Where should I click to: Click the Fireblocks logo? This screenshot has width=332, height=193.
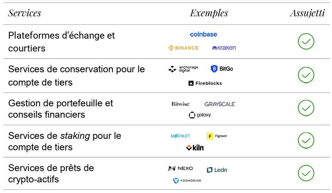click(x=205, y=83)
